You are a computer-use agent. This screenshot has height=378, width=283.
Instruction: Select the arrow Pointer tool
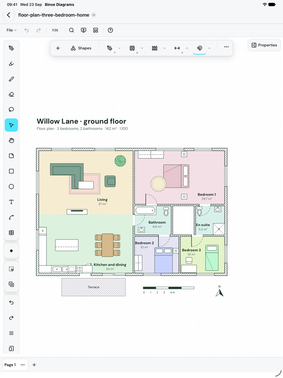(11, 125)
